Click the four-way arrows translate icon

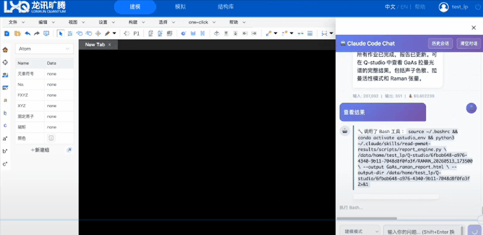(217, 33)
